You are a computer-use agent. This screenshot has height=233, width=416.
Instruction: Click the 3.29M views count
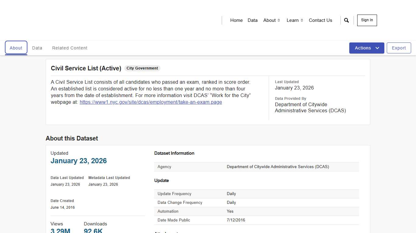(60, 231)
